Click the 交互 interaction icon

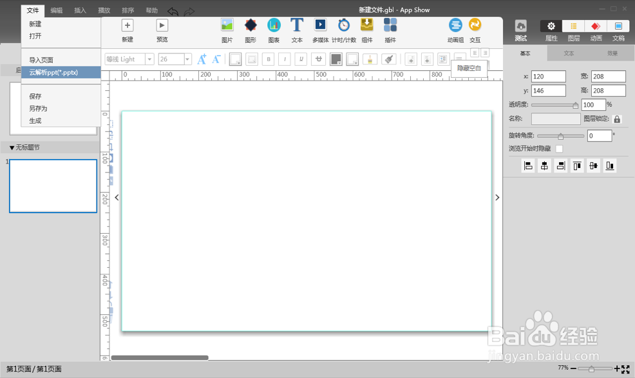(x=475, y=25)
